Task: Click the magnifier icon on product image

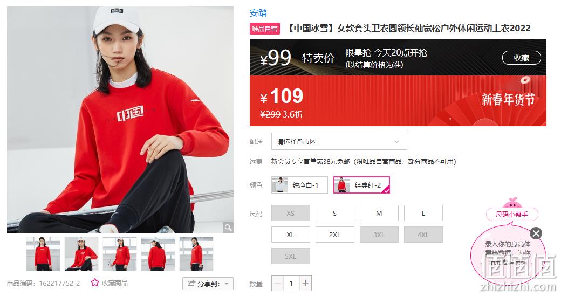Action: 228,228
